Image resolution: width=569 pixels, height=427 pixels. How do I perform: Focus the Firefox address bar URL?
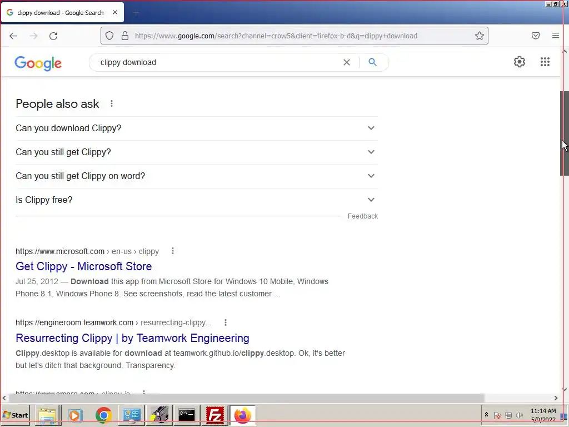pyautogui.click(x=276, y=36)
